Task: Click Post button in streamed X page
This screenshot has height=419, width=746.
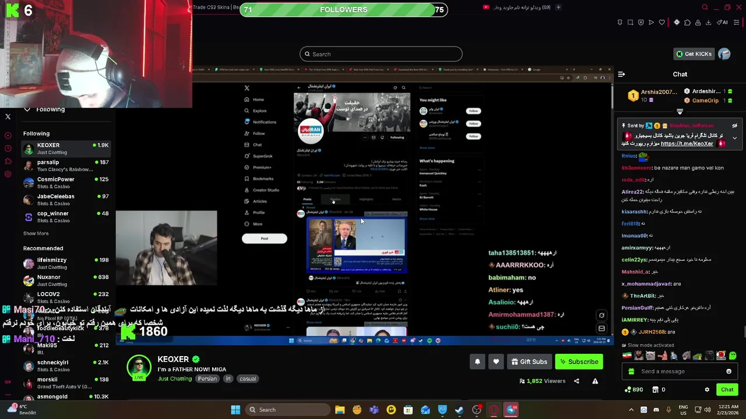Action: coord(265,239)
